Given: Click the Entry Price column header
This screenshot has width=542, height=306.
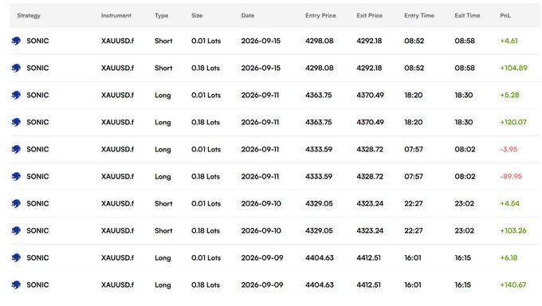Looking at the screenshot, I should coord(320,16).
